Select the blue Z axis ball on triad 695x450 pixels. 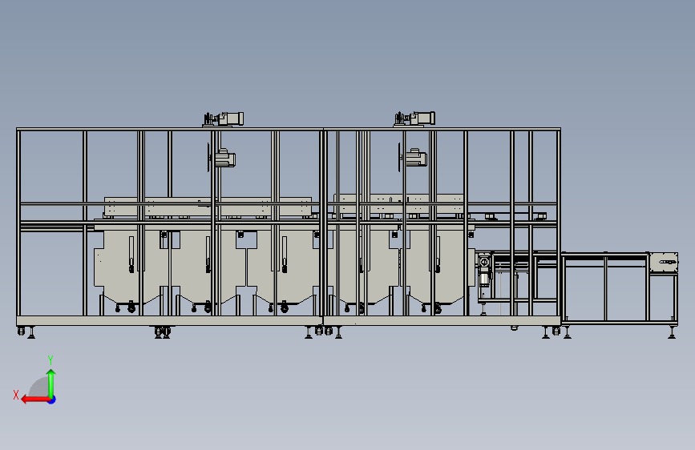coord(52,400)
